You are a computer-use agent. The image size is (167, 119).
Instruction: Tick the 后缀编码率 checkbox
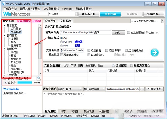(x=107, y=50)
